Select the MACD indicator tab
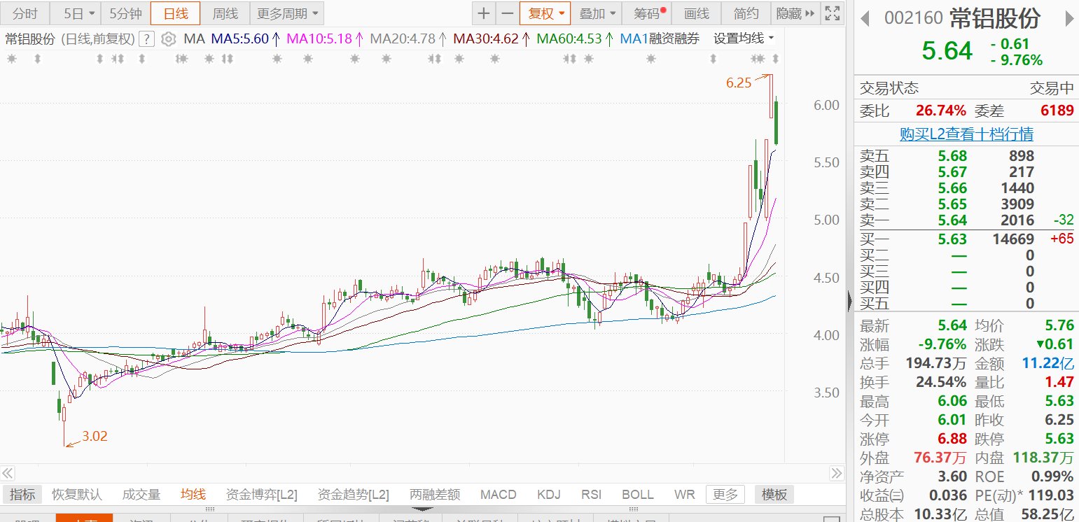This screenshot has height=522, width=1079. (498, 495)
